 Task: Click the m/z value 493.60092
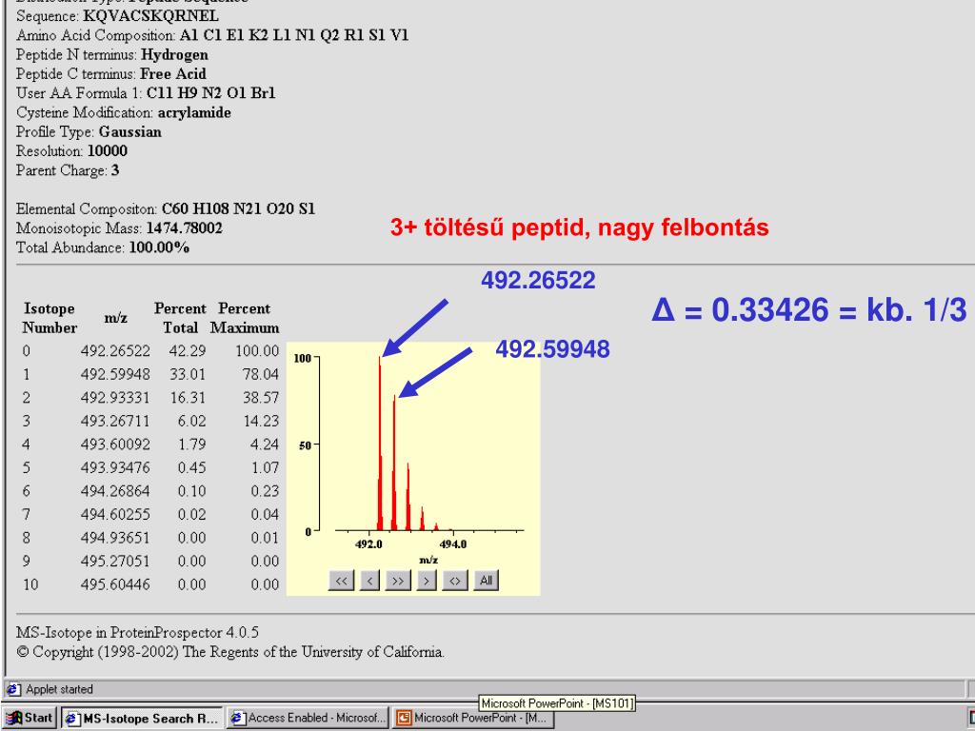tap(115, 445)
